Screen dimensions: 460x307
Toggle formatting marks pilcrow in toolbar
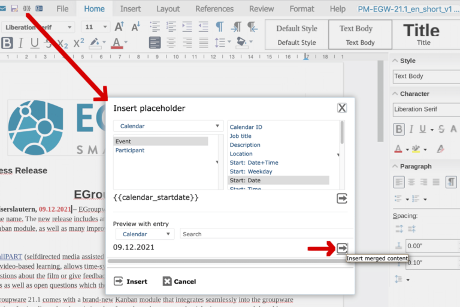219,26
